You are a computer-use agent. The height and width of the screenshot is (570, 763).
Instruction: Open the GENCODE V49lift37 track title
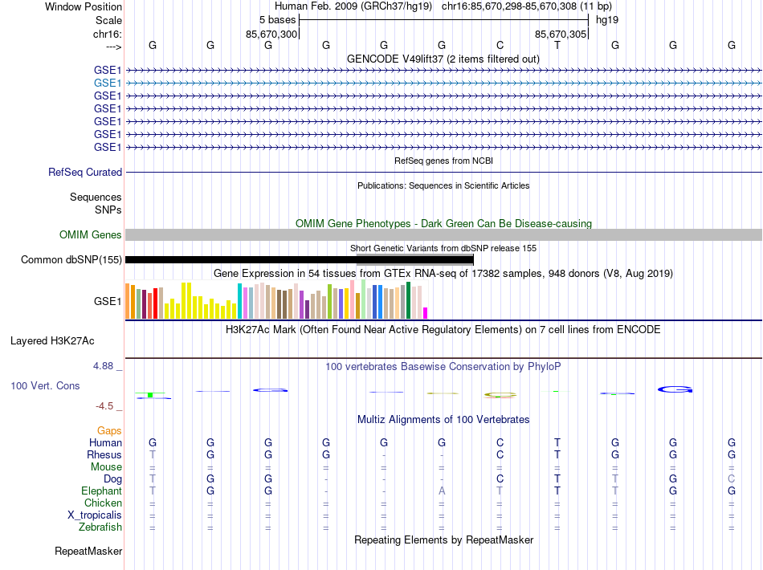point(443,59)
